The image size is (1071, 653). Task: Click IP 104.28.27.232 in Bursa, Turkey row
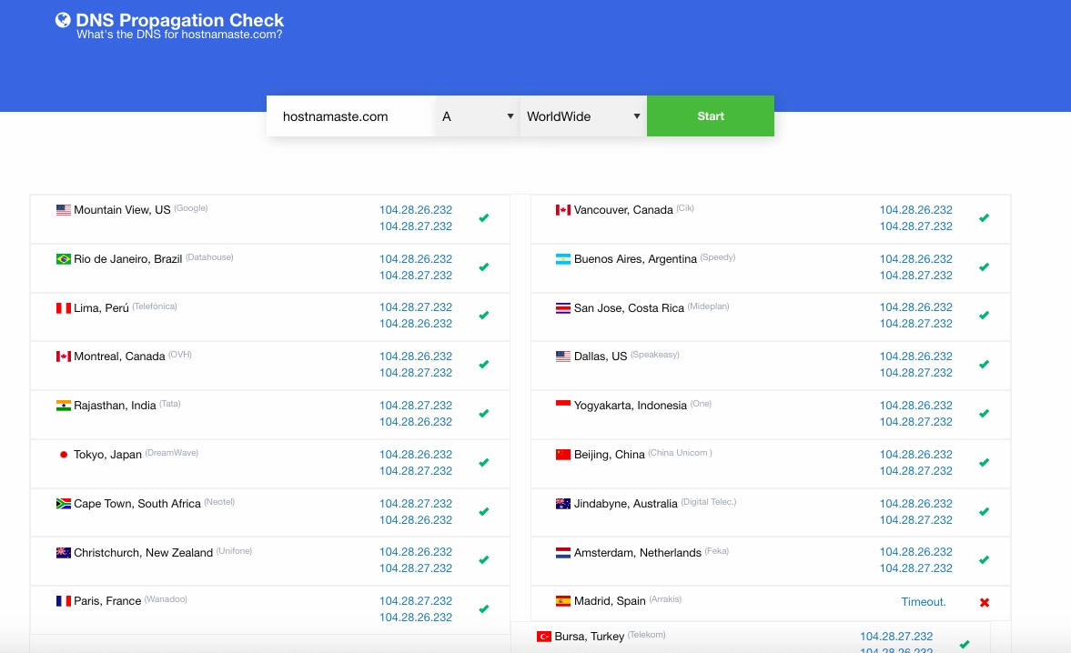[896, 637]
